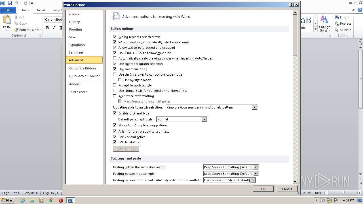This screenshot has height=204, width=363.
Task: Toggle Bold formatting in ribbon
Action: 47,27
